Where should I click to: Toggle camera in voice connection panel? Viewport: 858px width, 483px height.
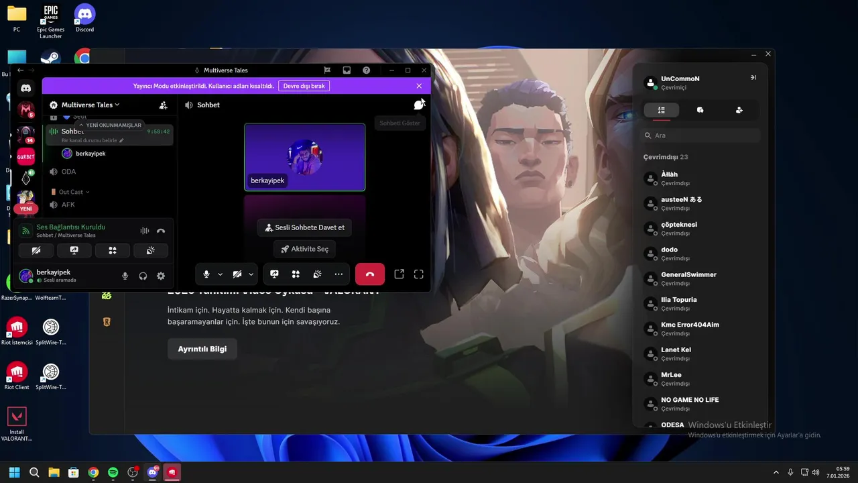(36, 250)
